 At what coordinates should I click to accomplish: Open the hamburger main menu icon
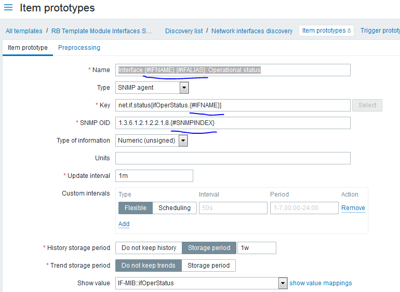tap(8, 8)
